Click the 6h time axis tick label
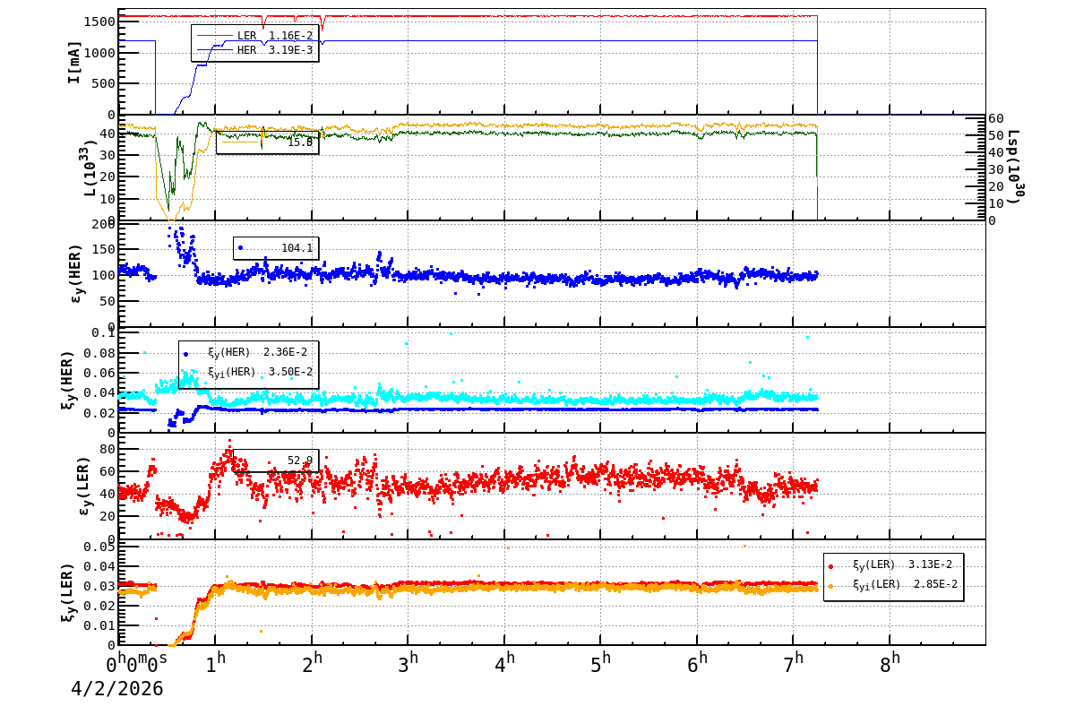Viewport: 1075px width, 715px height. click(x=697, y=664)
